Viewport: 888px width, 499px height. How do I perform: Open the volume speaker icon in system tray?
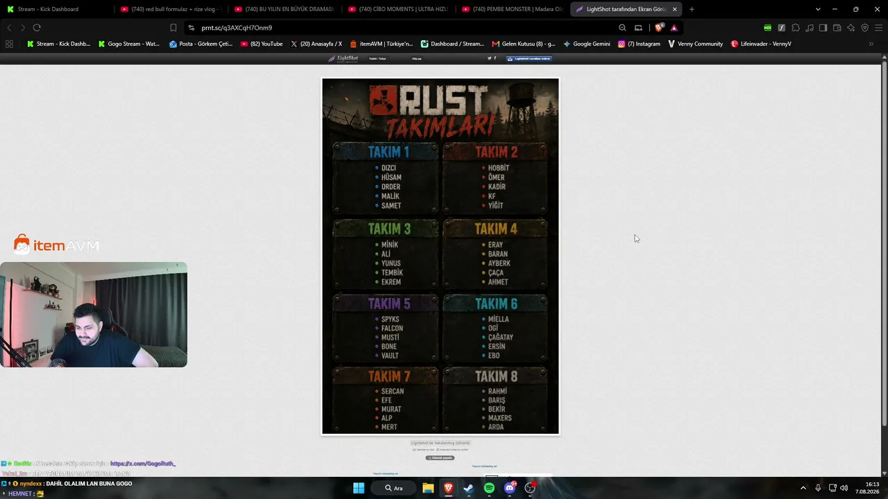(x=844, y=488)
